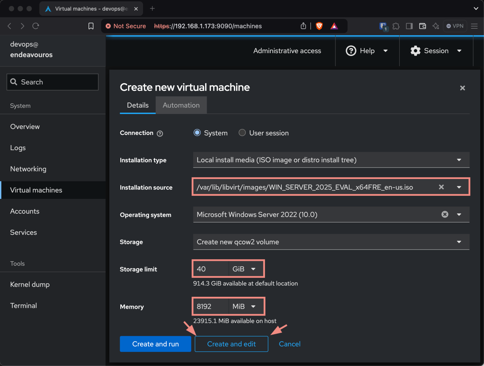
Task: Open the Session gear menu
Action: pos(415,51)
